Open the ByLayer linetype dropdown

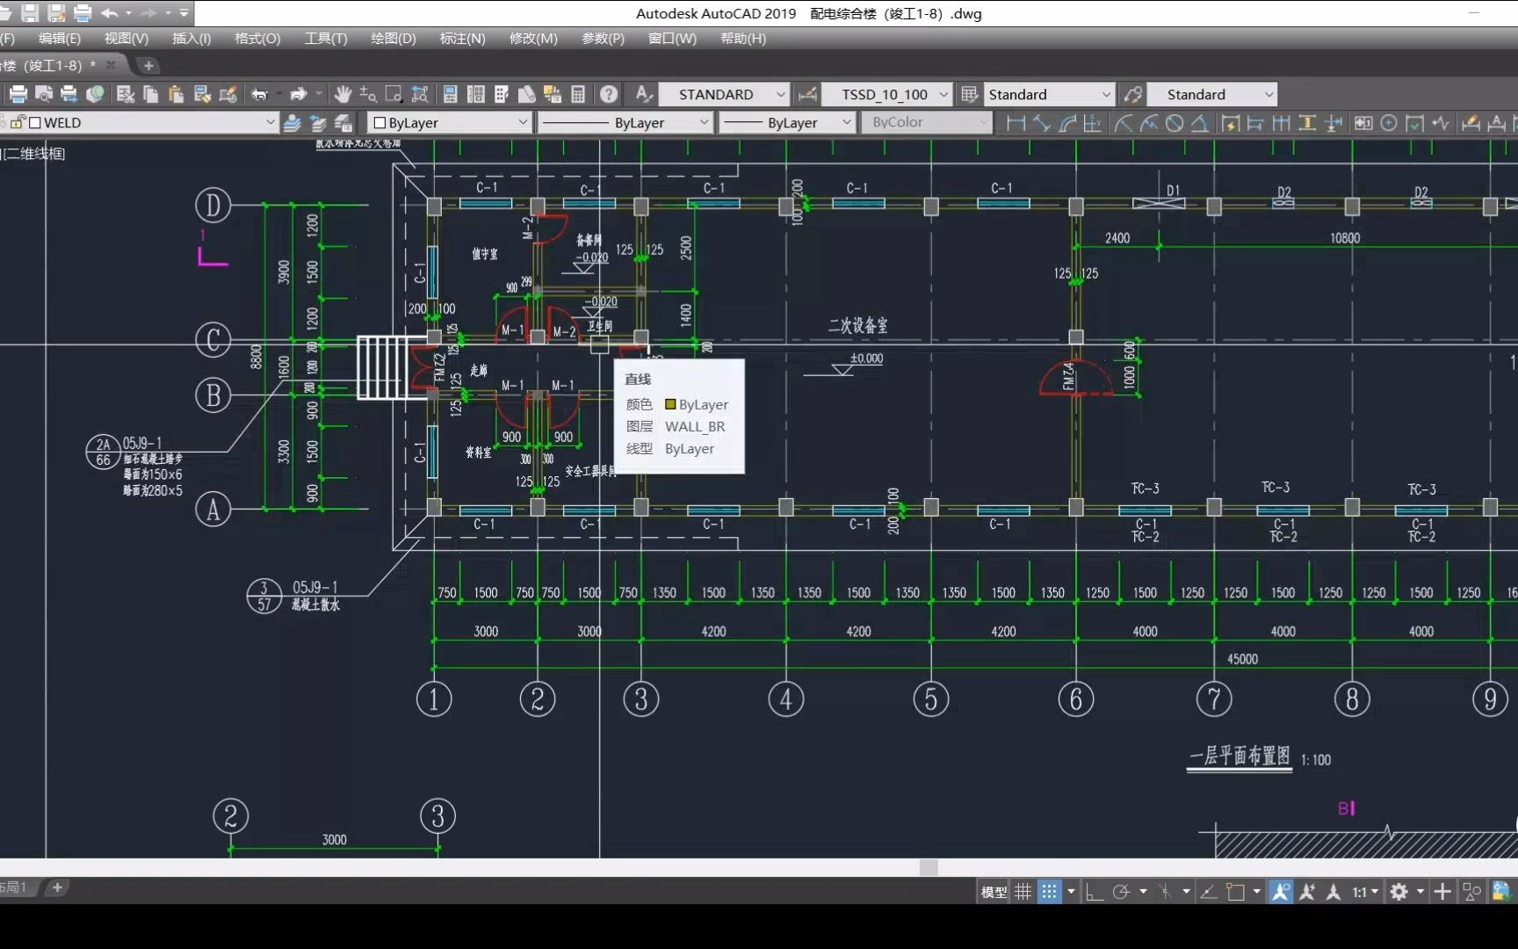click(x=704, y=122)
